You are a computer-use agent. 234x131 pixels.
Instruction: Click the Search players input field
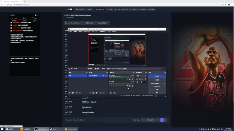(81, 9)
